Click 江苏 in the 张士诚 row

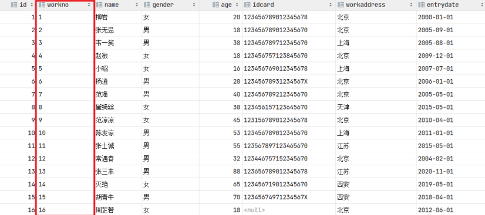[343, 146]
